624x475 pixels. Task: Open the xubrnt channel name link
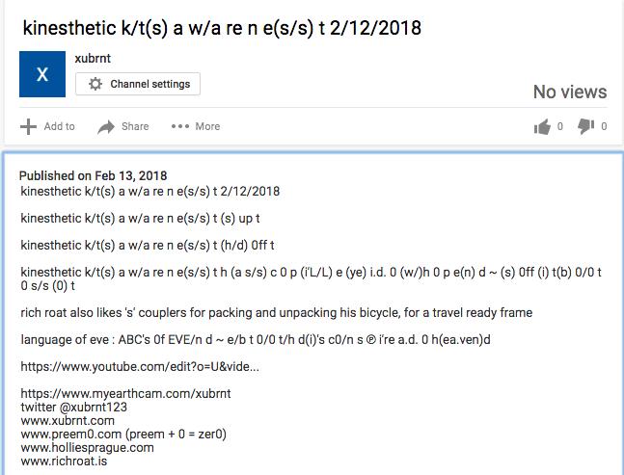point(93,59)
